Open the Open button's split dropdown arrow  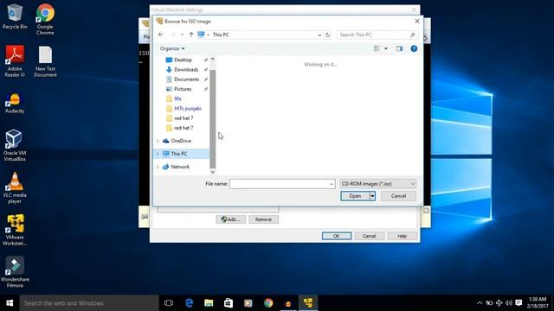[x=372, y=196]
